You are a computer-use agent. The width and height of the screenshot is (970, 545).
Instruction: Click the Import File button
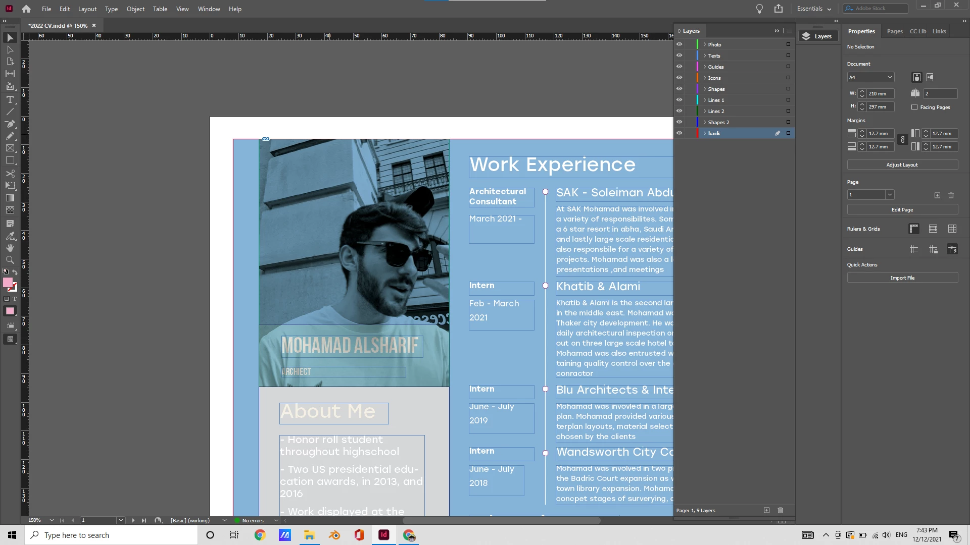(902, 278)
